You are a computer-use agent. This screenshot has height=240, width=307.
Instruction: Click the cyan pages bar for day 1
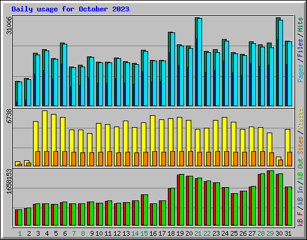[20, 94]
